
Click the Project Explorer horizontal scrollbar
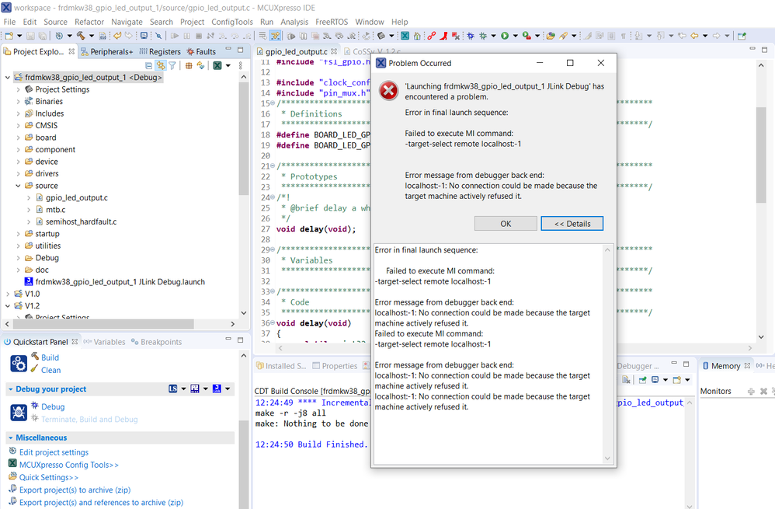(103, 324)
